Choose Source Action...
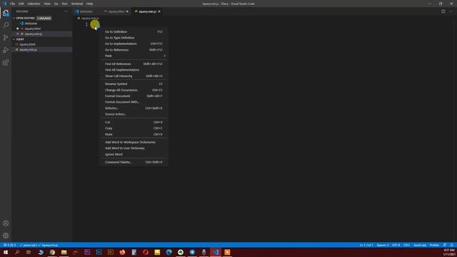This screenshot has width=457, height=257. 134,114
